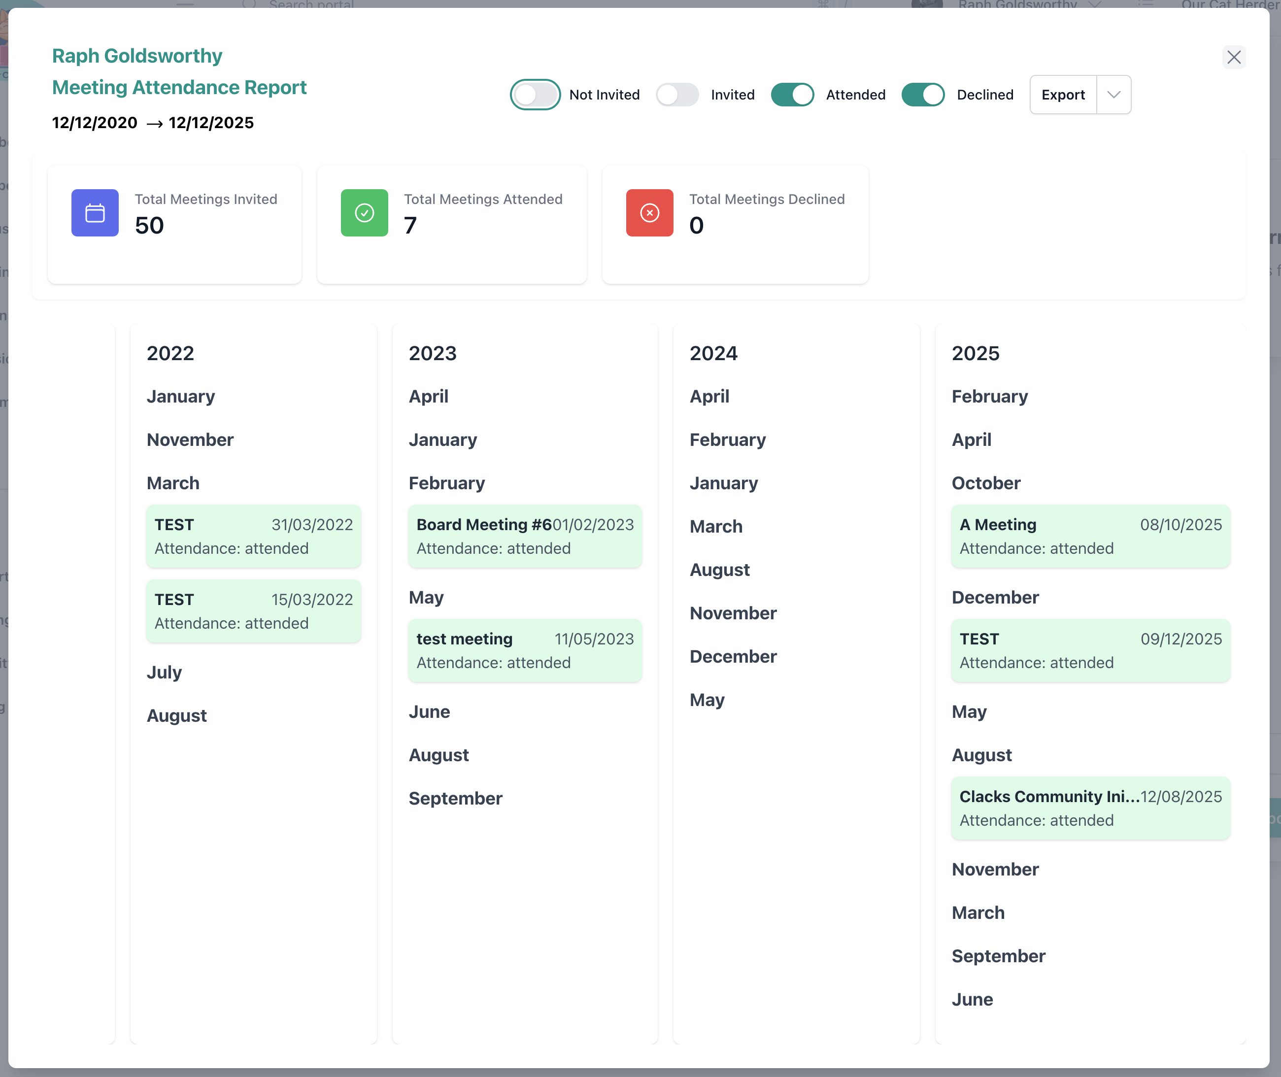Open the Export dropdown arrow
The width and height of the screenshot is (1281, 1077).
1113,95
